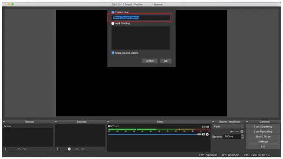Confirm the dialog with OK
283x159 pixels.
pyautogui.click(x=166, y=61)
